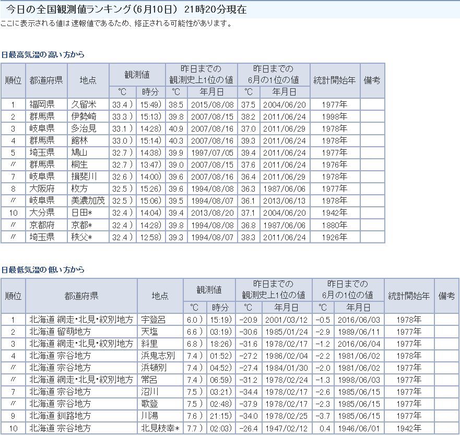Open the 川湯 station in 釧路地方 row
This screenshot has width=460, height=435.
click(149, 416)
